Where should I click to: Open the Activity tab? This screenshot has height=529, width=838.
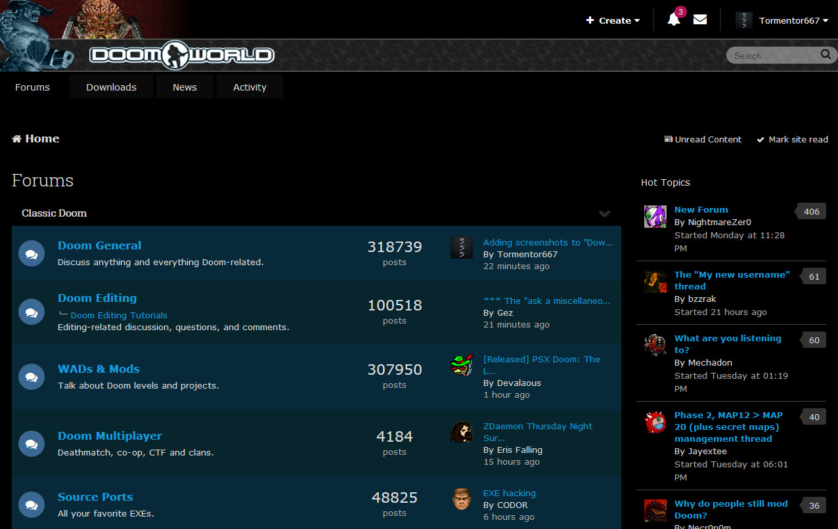[x=250, y=87]
